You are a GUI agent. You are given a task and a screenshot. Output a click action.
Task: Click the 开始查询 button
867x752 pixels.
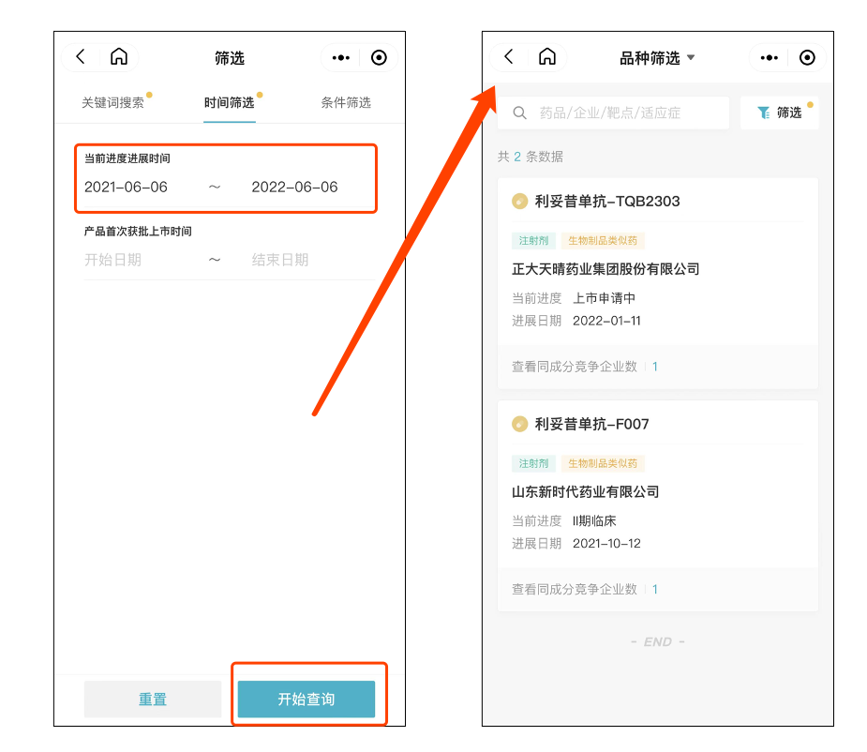306,699
